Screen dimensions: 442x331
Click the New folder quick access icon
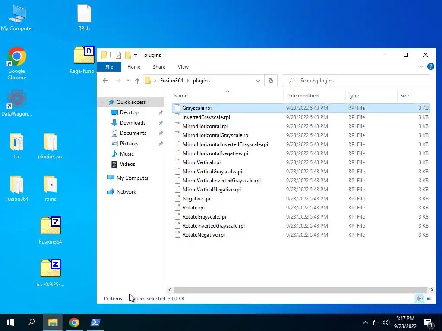click(128, 55)
